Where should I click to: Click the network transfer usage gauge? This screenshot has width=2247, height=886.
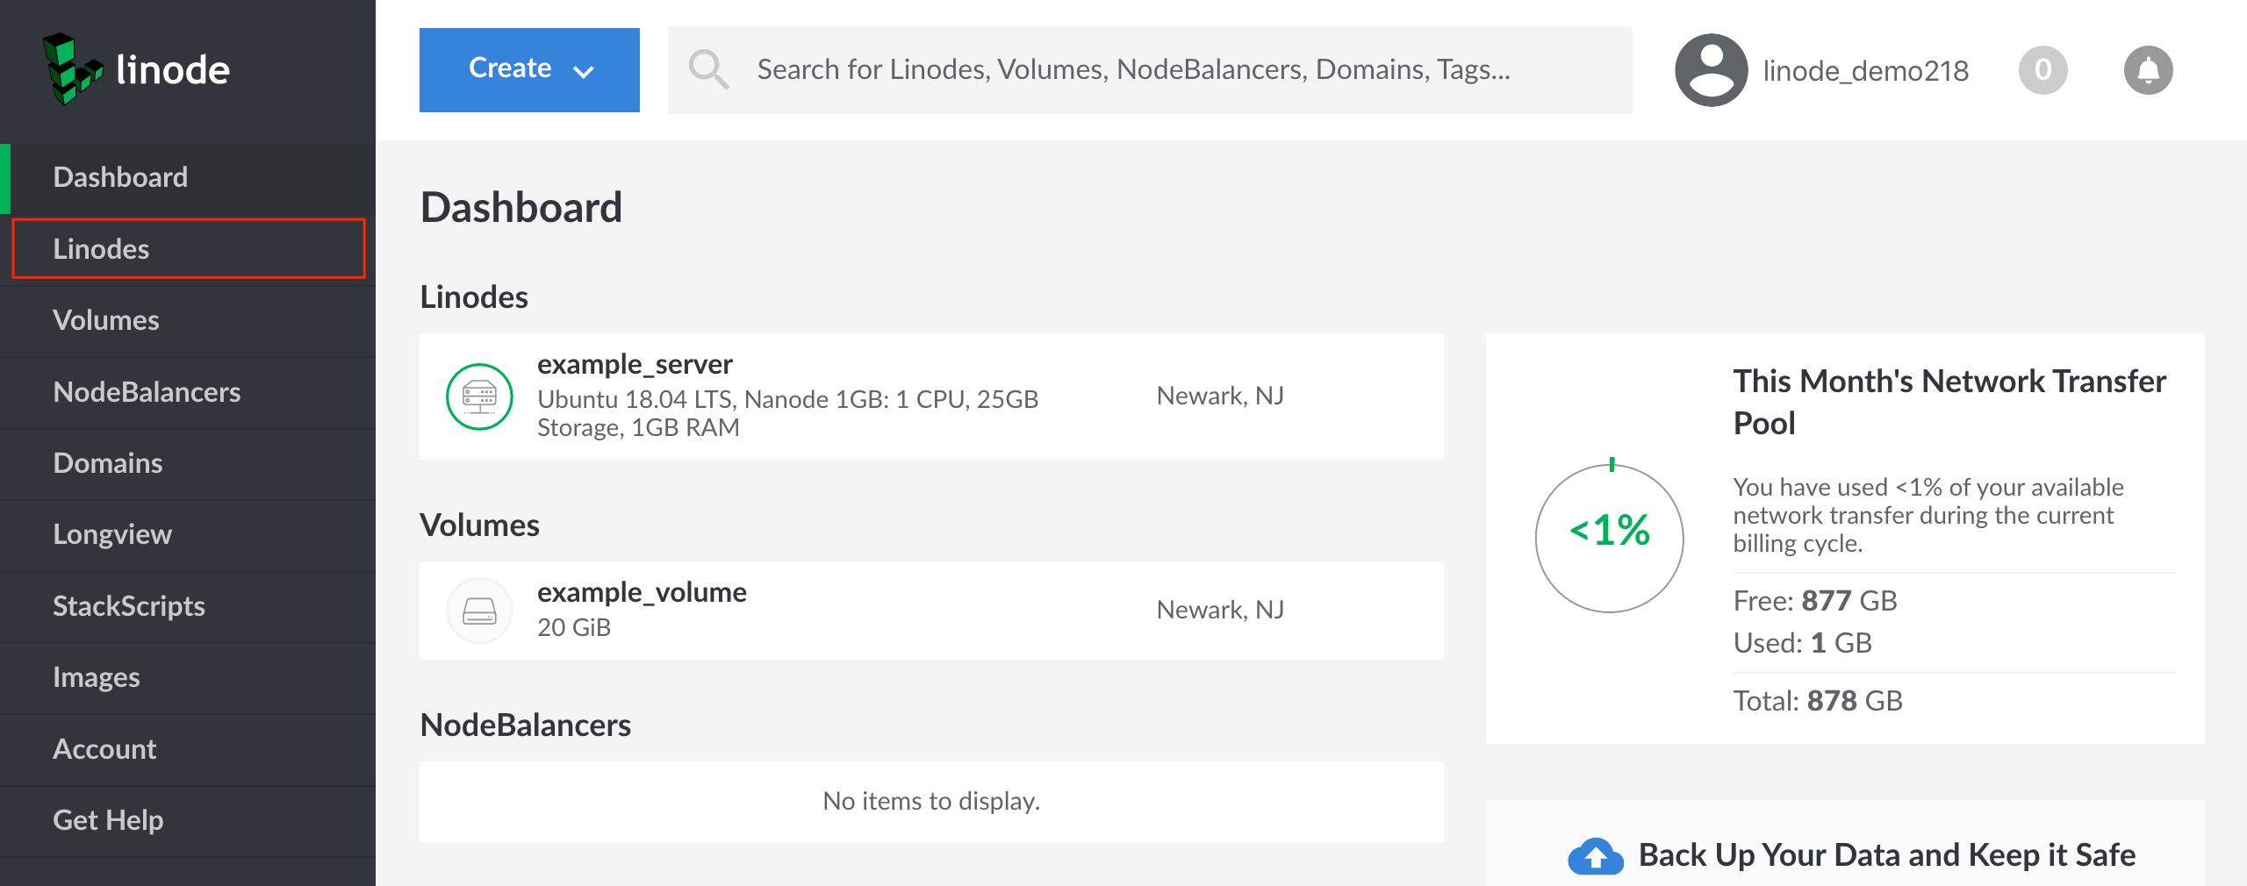tap(1609, 537)
